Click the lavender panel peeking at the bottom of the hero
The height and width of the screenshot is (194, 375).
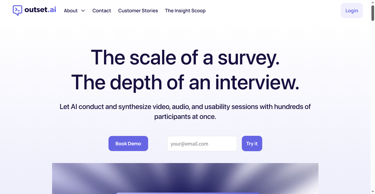(x=188, y=193)
